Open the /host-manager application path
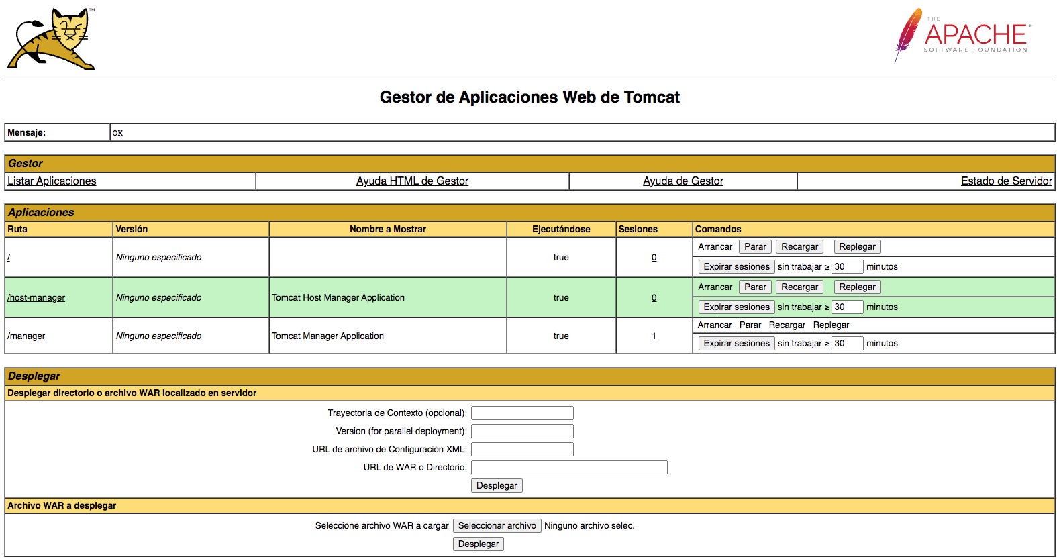Screen dimensions: 1057x559 point(36,298)
